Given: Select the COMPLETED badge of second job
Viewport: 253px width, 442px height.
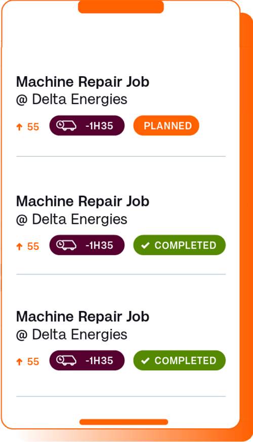Looking at the screenshot, I should click(x=179, y=245).
